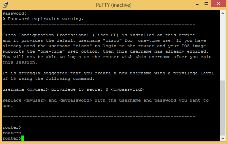Screen dimensions: 228x144
Task: Click the green terminal cursor block
Action: 23,138
